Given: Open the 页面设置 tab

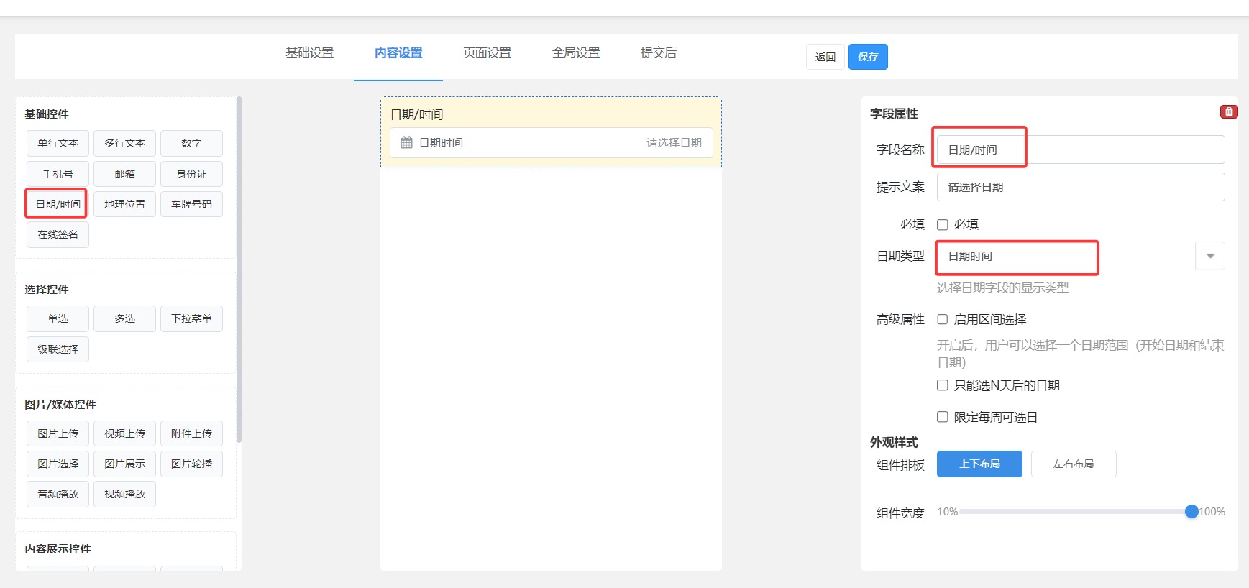Looking at the screenshot, I should (x=487, y=53).
